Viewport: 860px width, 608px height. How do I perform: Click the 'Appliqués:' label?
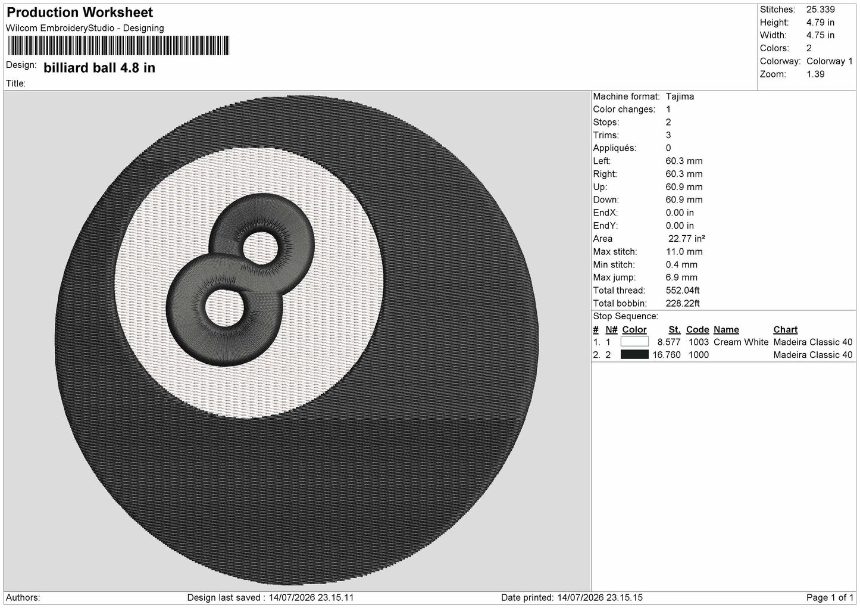click(x=614, y=148)
